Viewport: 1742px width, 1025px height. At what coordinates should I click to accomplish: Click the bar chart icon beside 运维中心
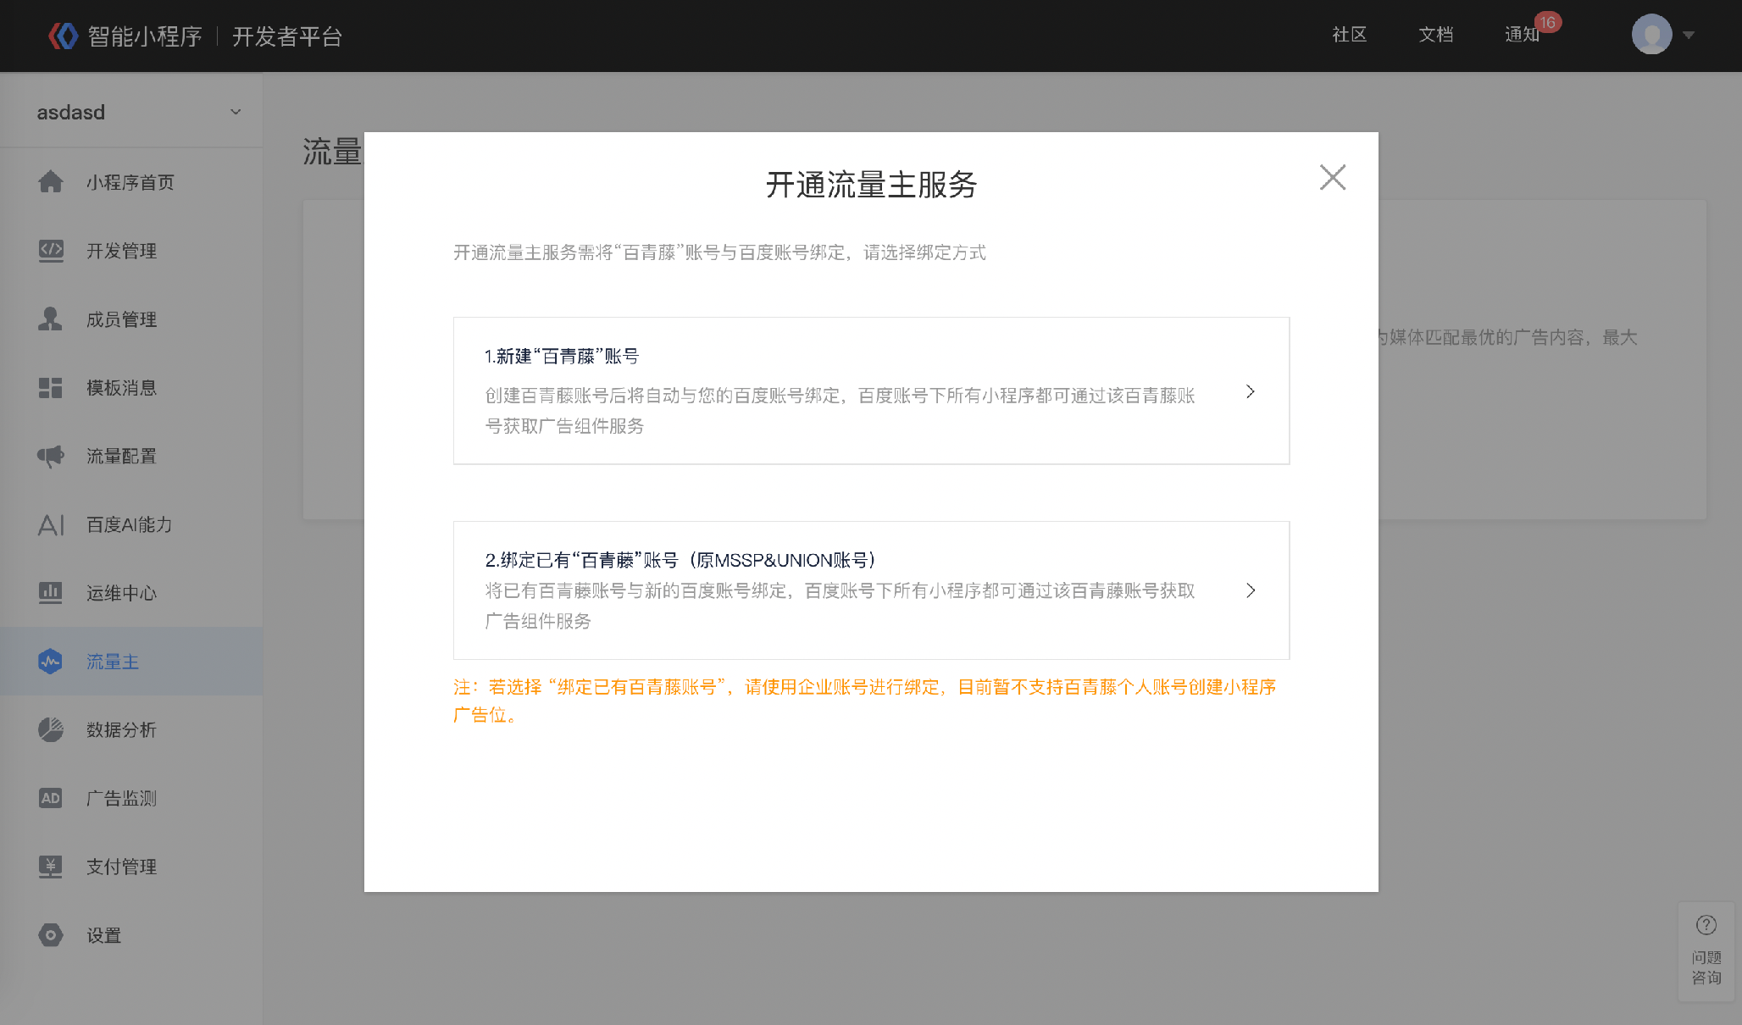tap(51, 593)
